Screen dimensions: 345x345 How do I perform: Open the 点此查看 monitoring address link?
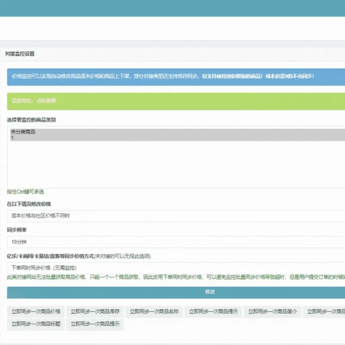(x=46, y=101)
